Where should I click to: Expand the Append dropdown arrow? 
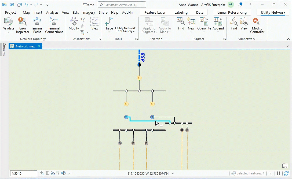[x=218, y=32]
